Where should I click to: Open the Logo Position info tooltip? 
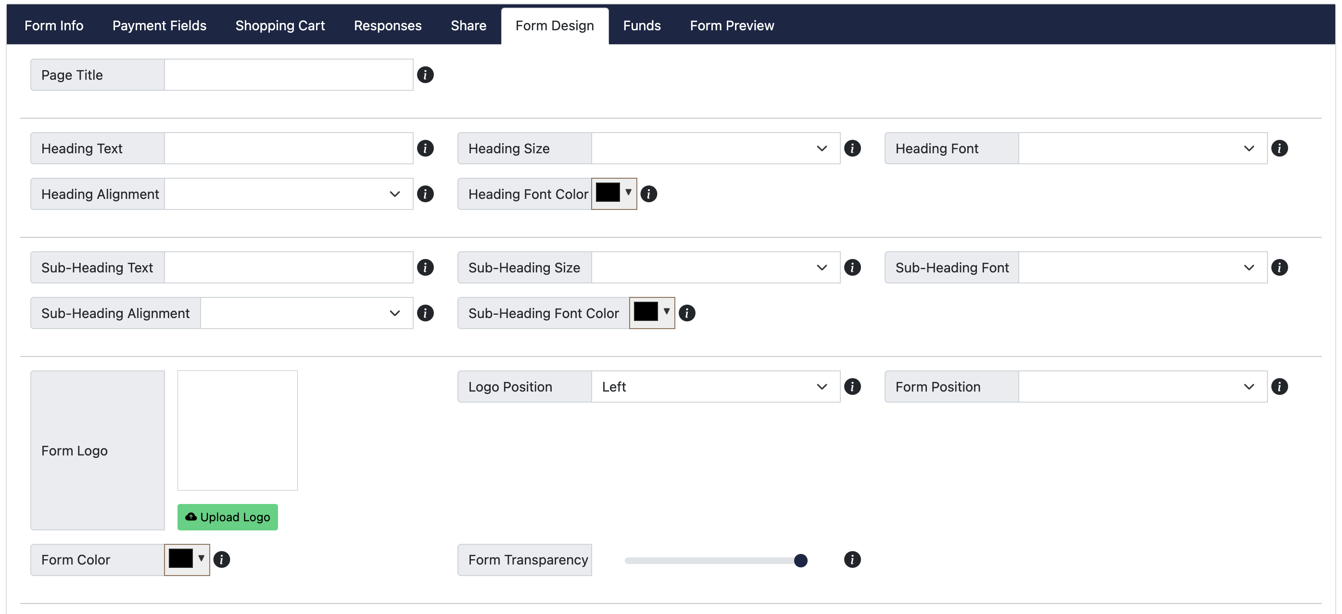(x=853, y=387)
